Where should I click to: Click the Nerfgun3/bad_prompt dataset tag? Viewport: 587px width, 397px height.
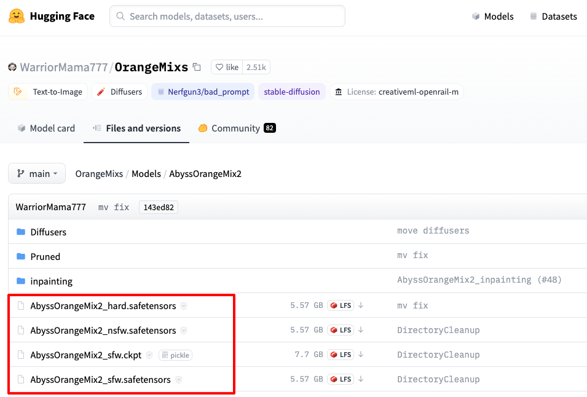tap(203, 92)
